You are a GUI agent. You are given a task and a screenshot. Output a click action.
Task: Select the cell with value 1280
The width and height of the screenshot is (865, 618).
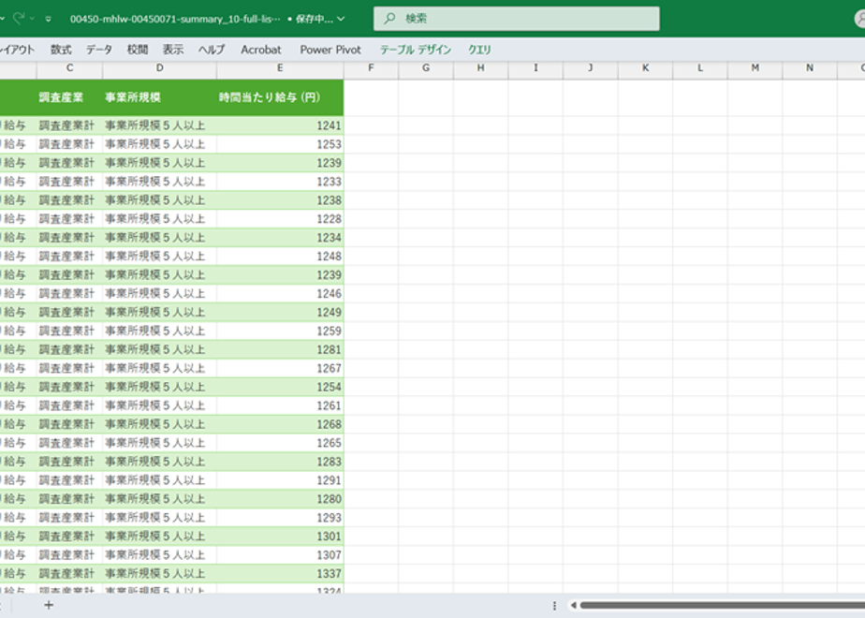pyautogui.click(x=280, y=499)
